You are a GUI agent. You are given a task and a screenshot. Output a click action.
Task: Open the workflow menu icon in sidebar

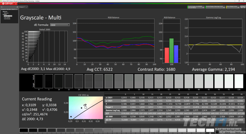click(x=2, y=7)
